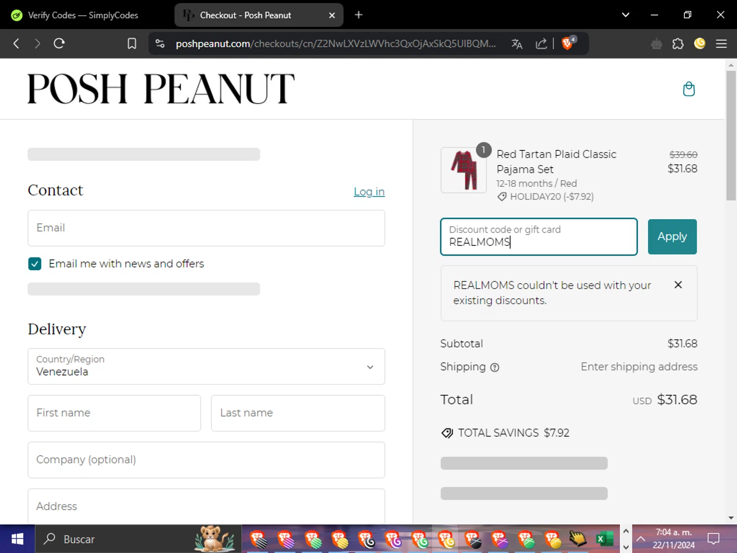Click the translate page icon

(517, 44)
